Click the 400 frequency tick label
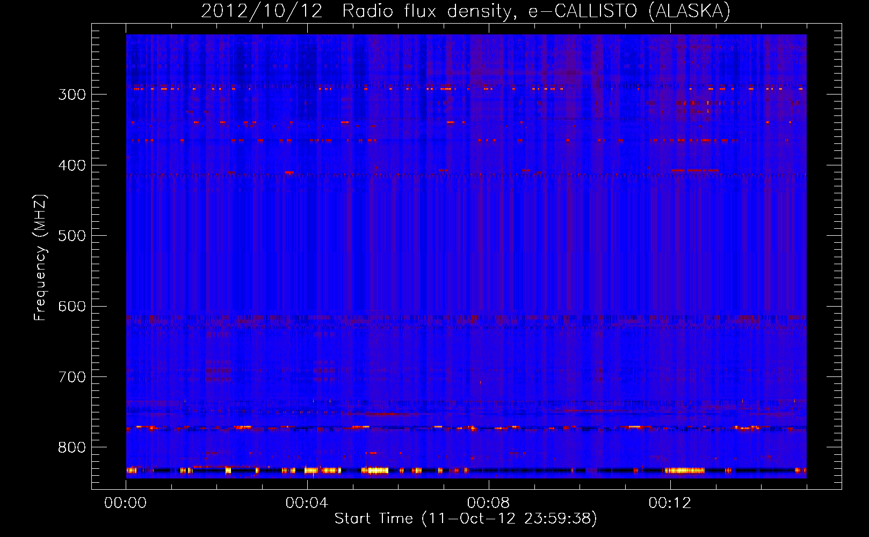The image size is (869, 537). point(72,165)
